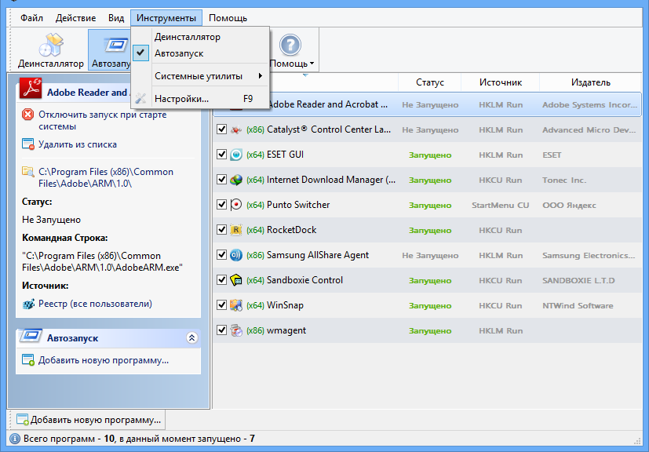Select the ESET GUI program name
Image resolution: width=649 pixels, height=452 pixels.
click(285, 155)
